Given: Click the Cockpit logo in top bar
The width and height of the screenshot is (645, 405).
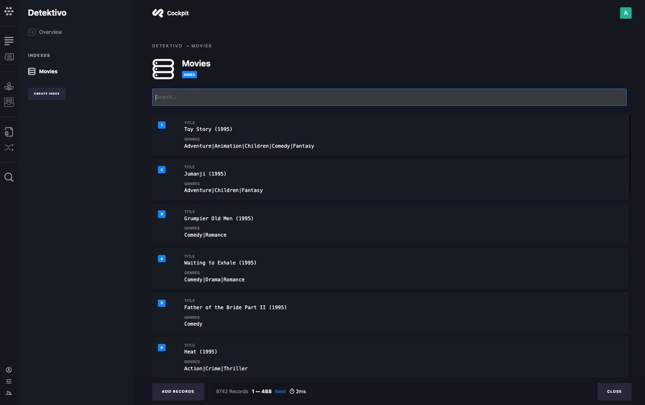Looking at the screenshot, I should tap(157, 13).
